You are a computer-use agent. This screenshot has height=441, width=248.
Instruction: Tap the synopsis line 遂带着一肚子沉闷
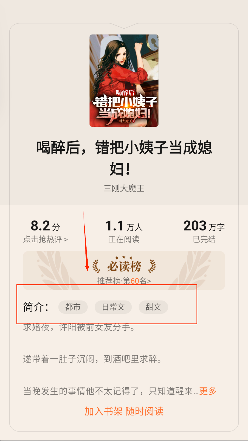[92, 359]
